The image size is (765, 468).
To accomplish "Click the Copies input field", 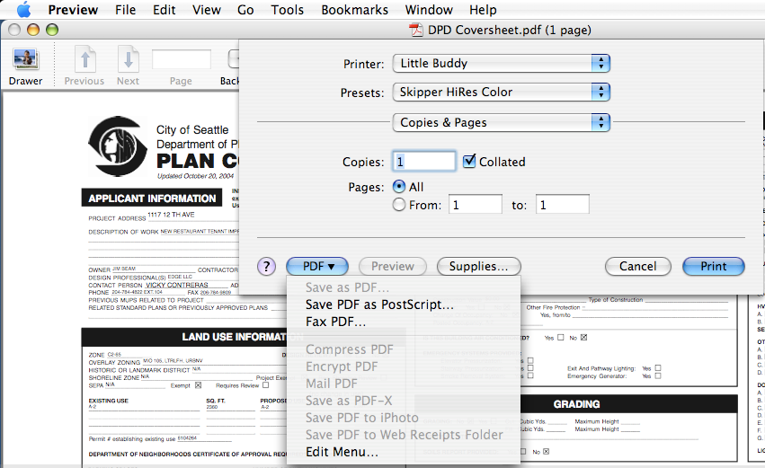I will [424, 162].
